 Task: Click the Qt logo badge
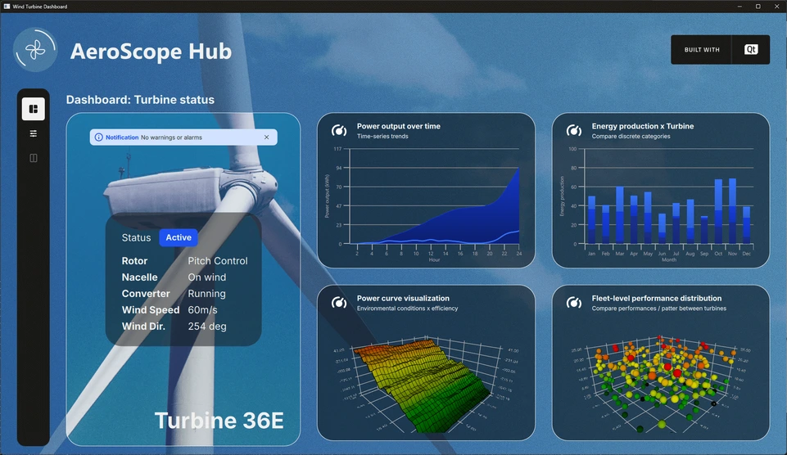[751, 50]
